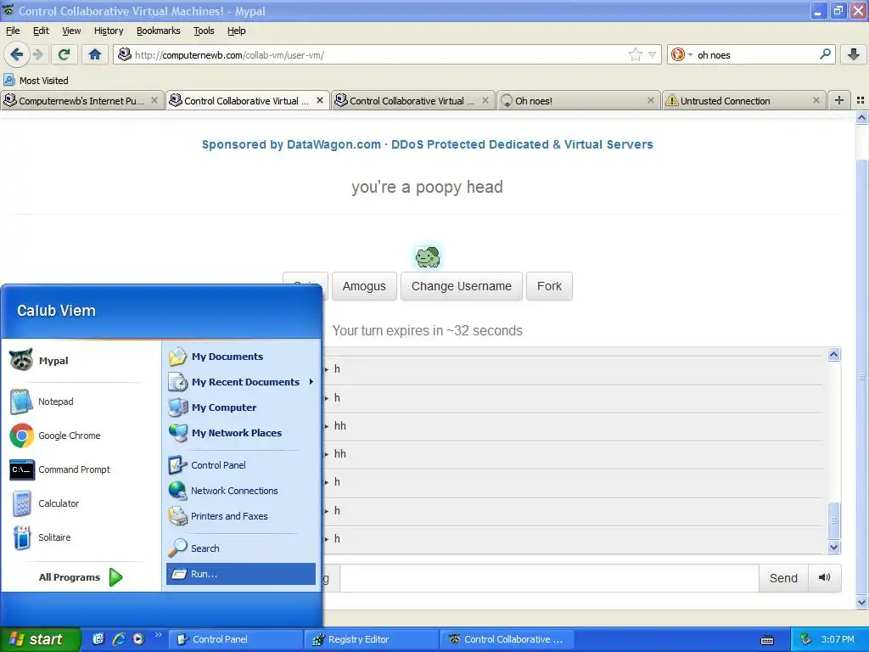Image resolution: width=869 pixels, height=652 pixels.
Task: Click the Amogus button
Action: pyautogui.click(x=364, y=286)
